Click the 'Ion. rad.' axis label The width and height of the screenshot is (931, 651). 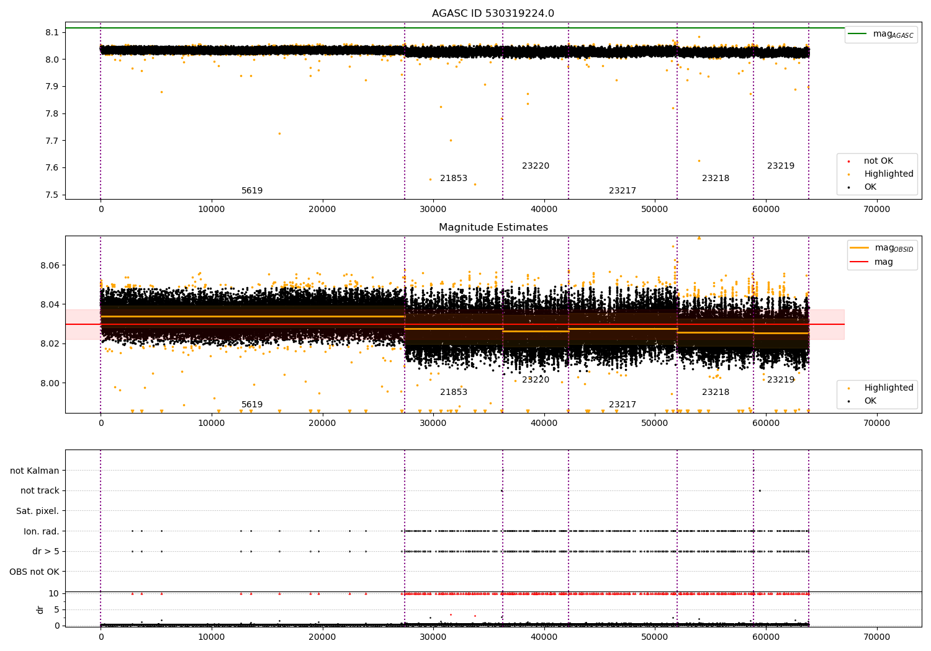tap(42, 531)
